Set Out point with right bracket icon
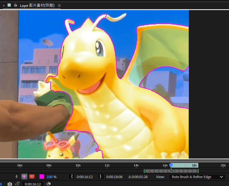The image size is (229, 186). coord(101,177)
